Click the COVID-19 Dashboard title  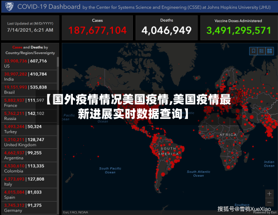tap(49, 7)
